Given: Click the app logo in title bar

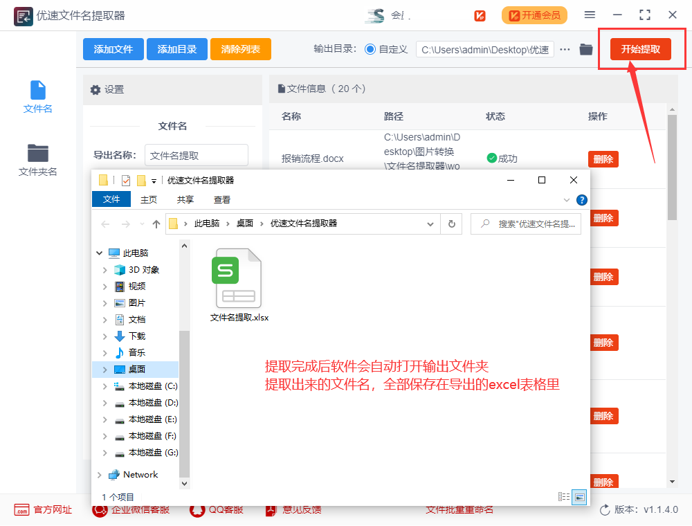Looking at the screenshot, I should pos(23,17).
